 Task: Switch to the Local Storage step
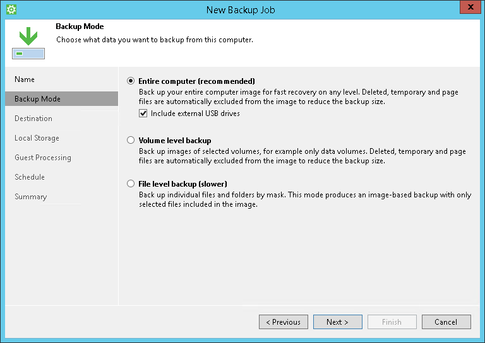click(x=37, y=138)
